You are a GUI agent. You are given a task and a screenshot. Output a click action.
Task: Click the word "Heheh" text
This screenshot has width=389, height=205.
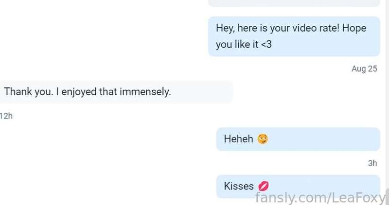(x=238, y=139)
